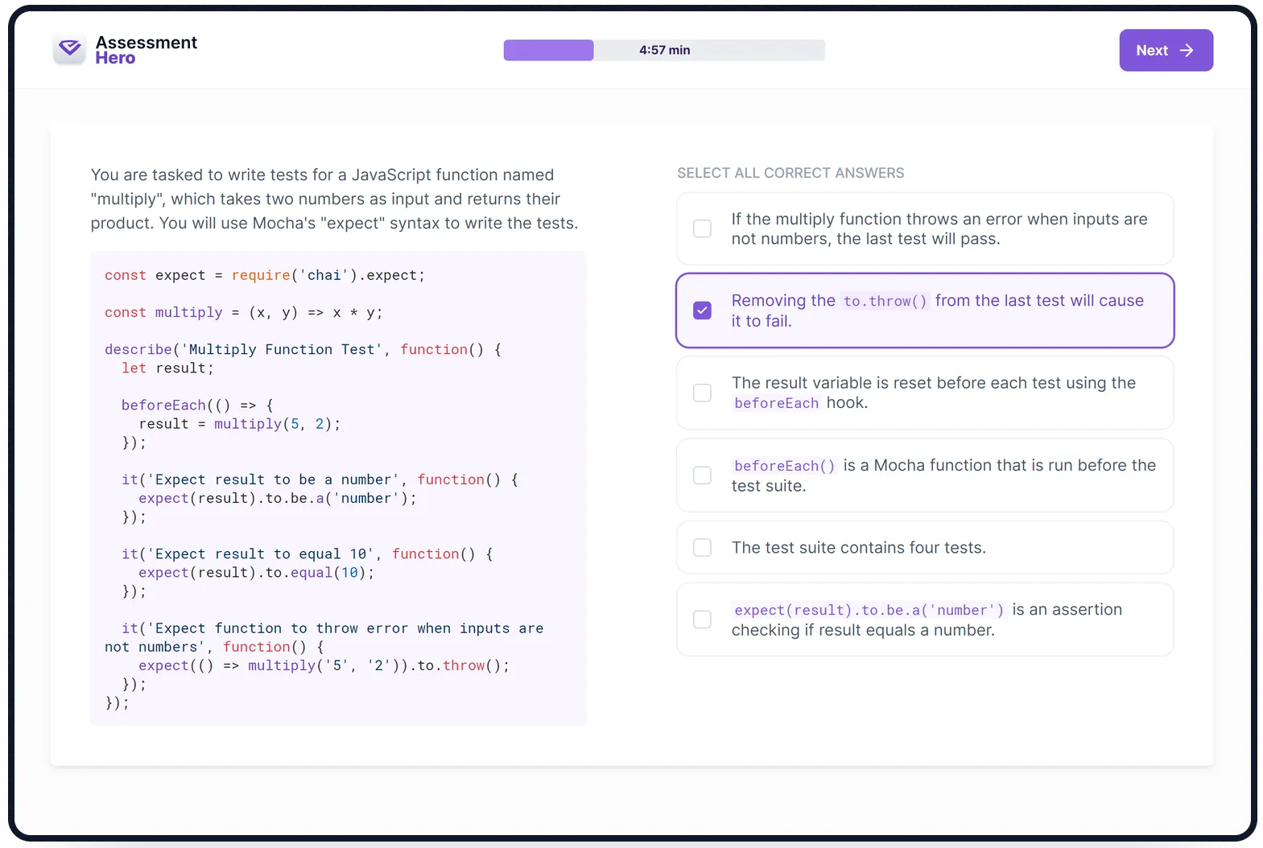Click the '4:57 min' timer label

pyautogui.click(x=664, y=50)
